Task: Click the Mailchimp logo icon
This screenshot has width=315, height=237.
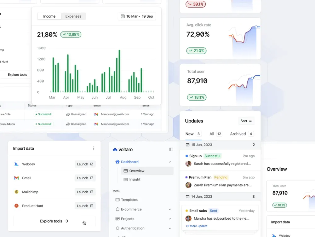Action: tap(16, 192)
